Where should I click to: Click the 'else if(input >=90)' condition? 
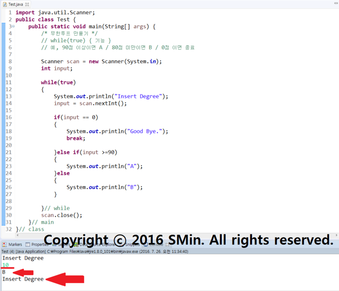coord(87,152)
